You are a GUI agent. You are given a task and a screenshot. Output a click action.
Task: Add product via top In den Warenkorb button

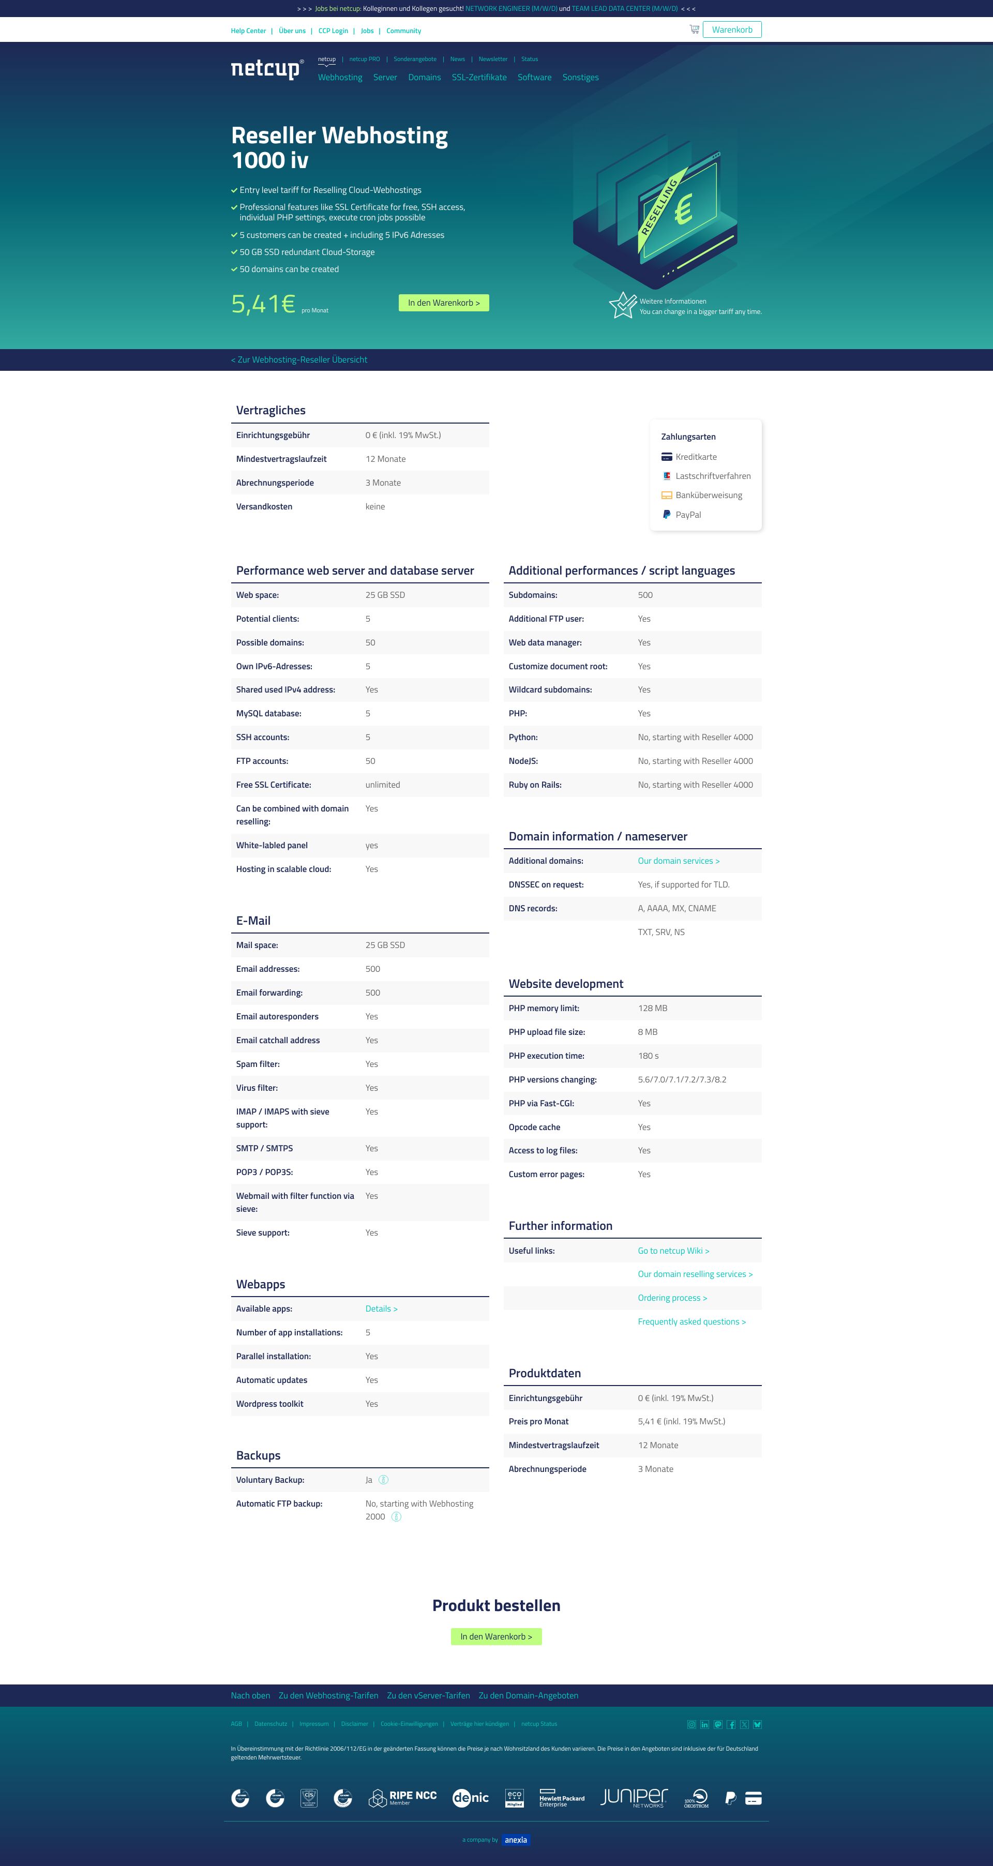(x=444, y=303)
